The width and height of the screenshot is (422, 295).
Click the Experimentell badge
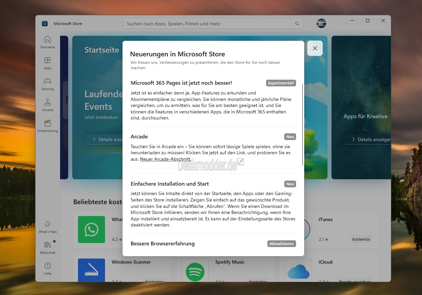(281, 83)
